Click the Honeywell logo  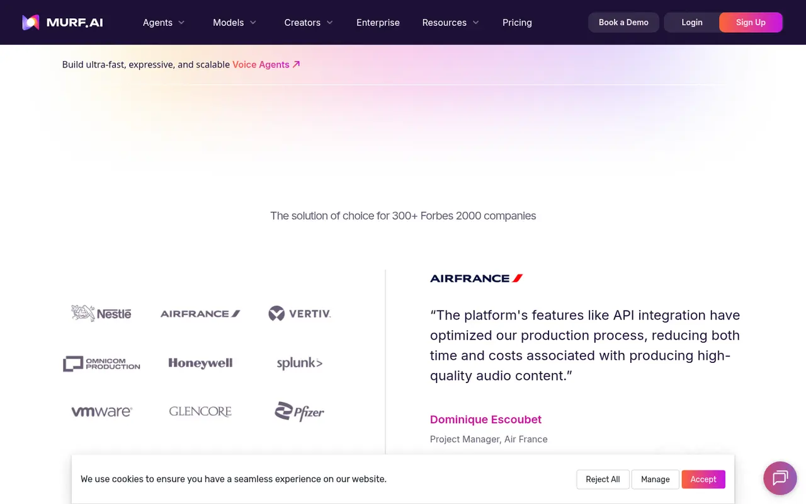point(200,363)
